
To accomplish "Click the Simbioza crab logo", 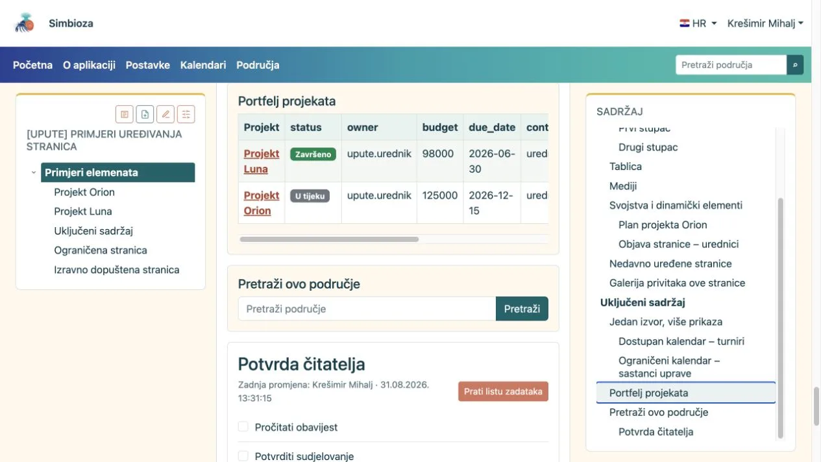I will pos(25,23).
